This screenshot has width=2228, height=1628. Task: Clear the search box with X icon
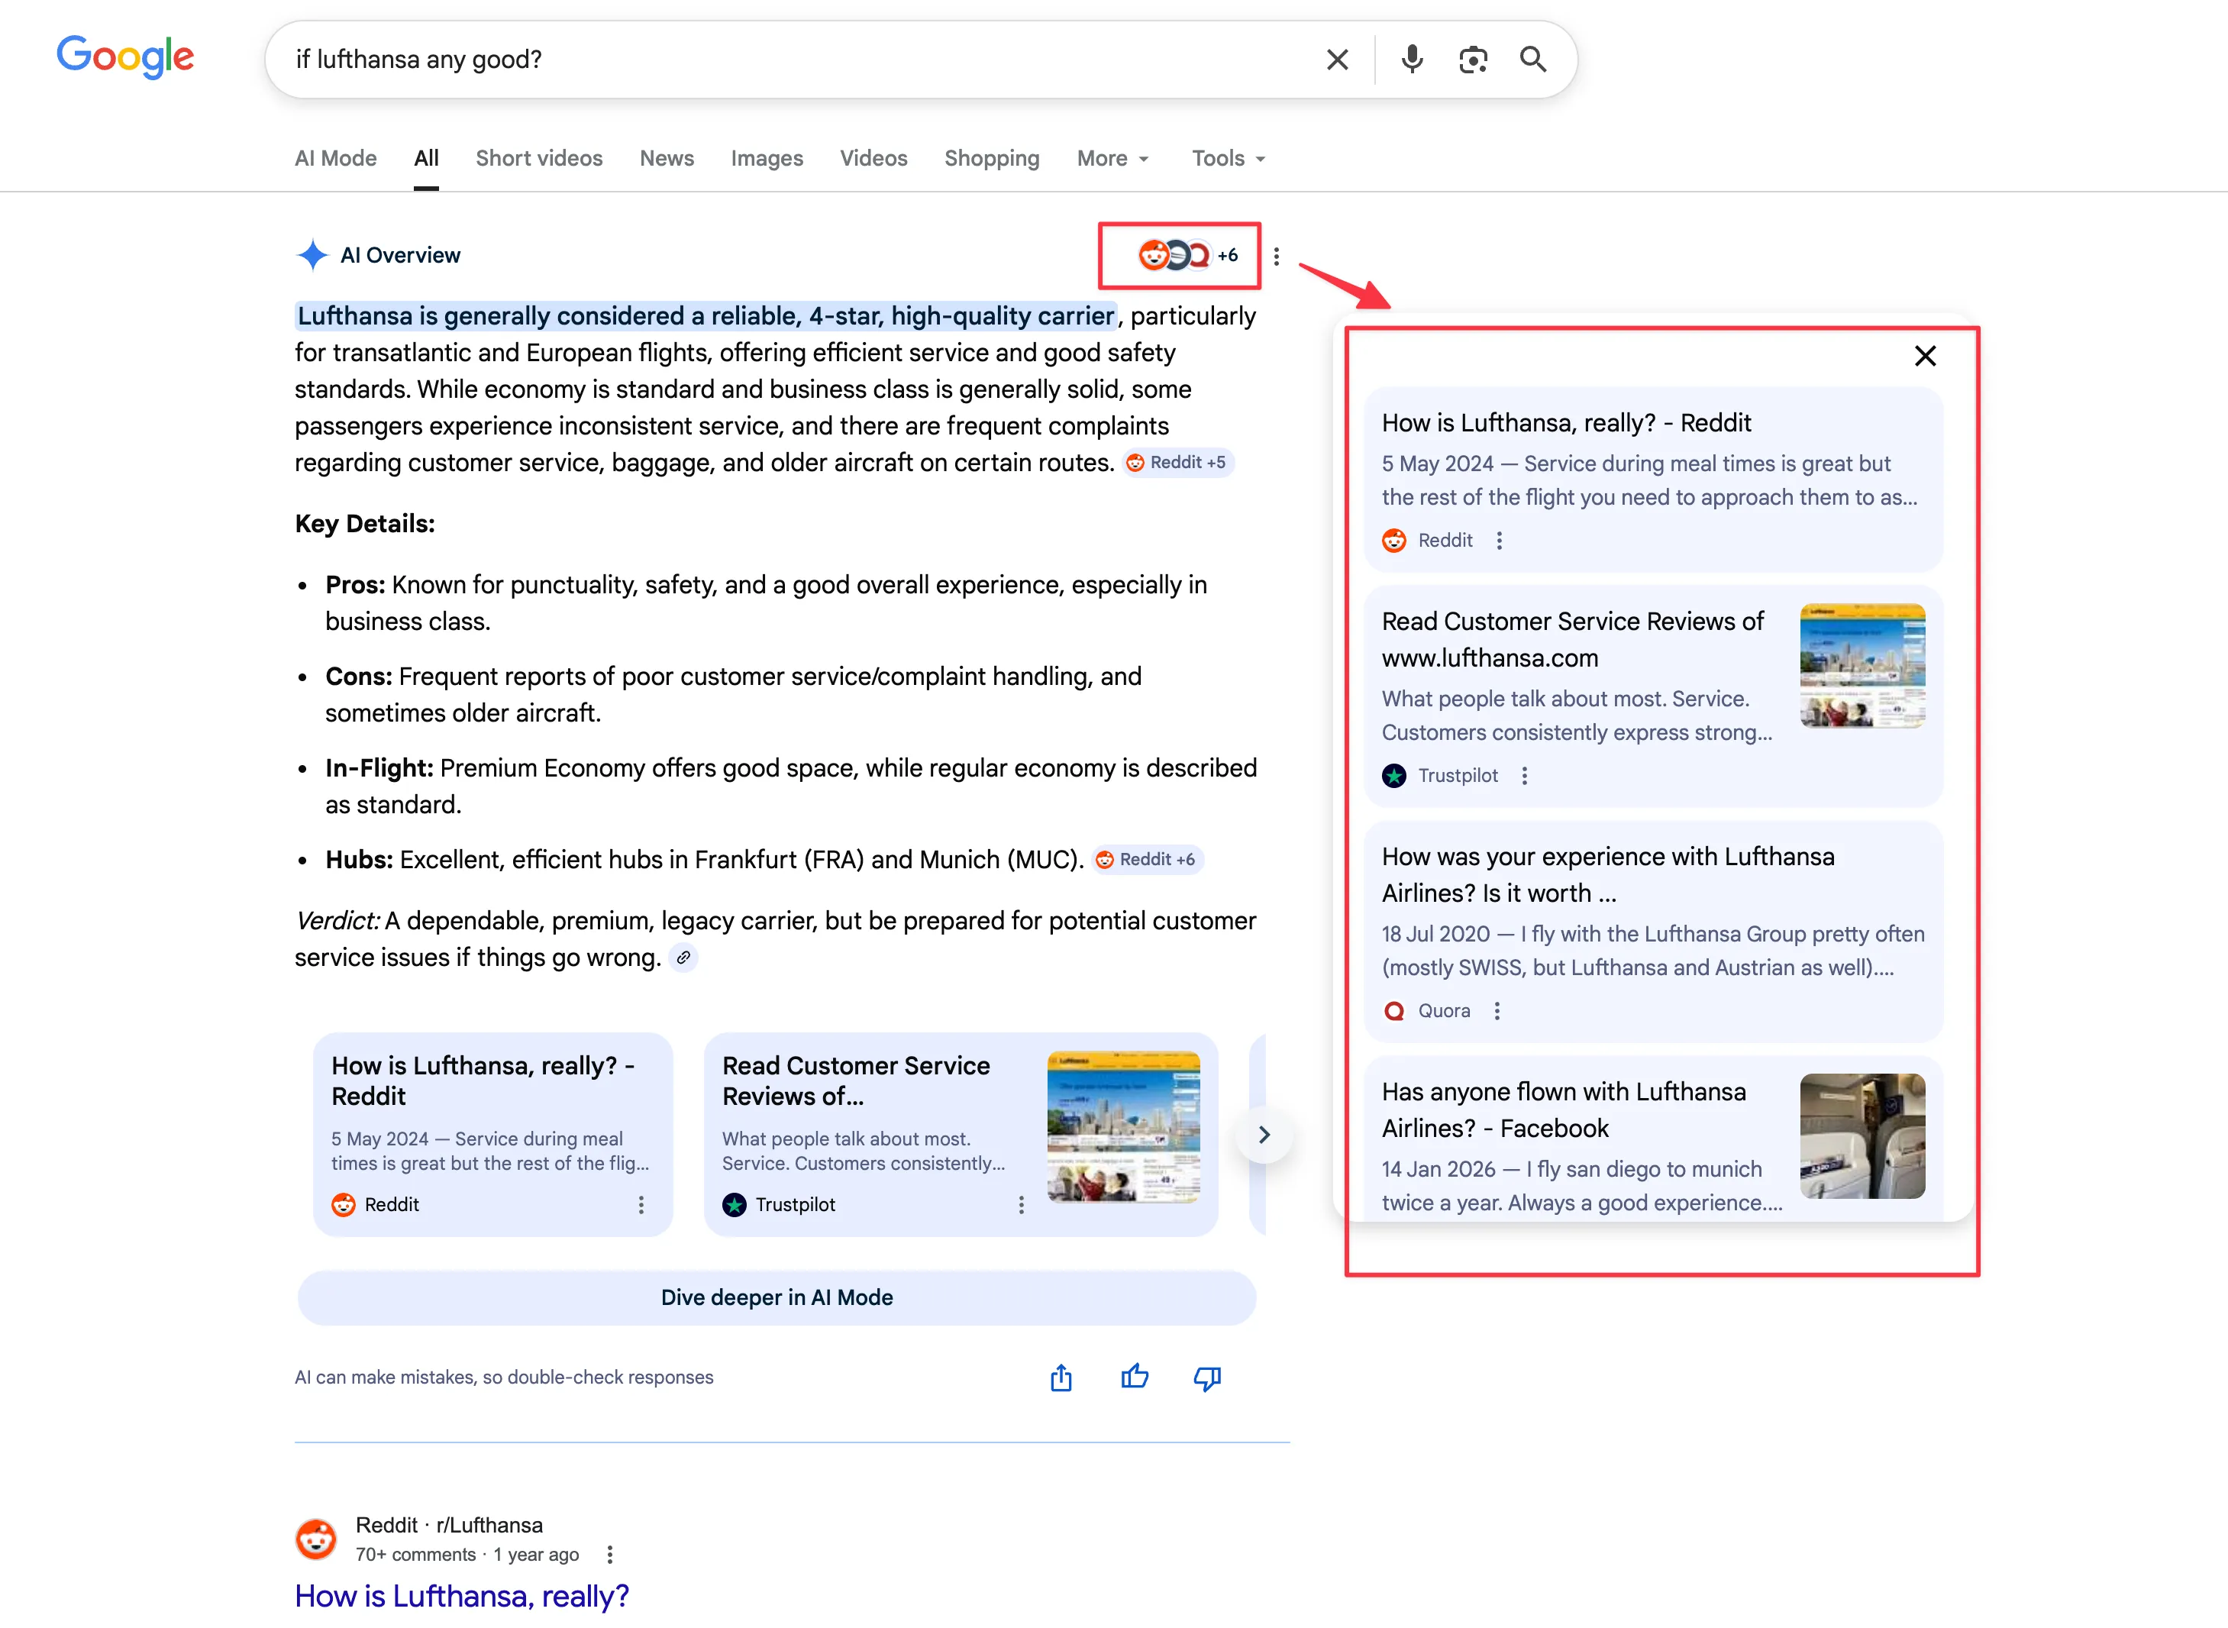coord(1337,59)
